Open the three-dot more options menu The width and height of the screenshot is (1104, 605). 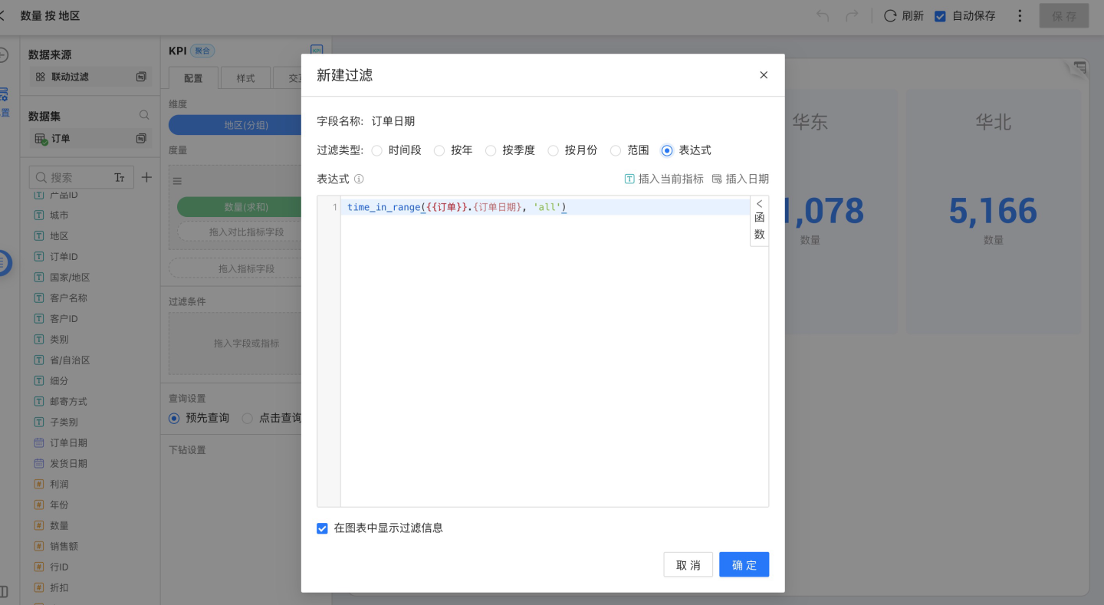coord(1020,16)
